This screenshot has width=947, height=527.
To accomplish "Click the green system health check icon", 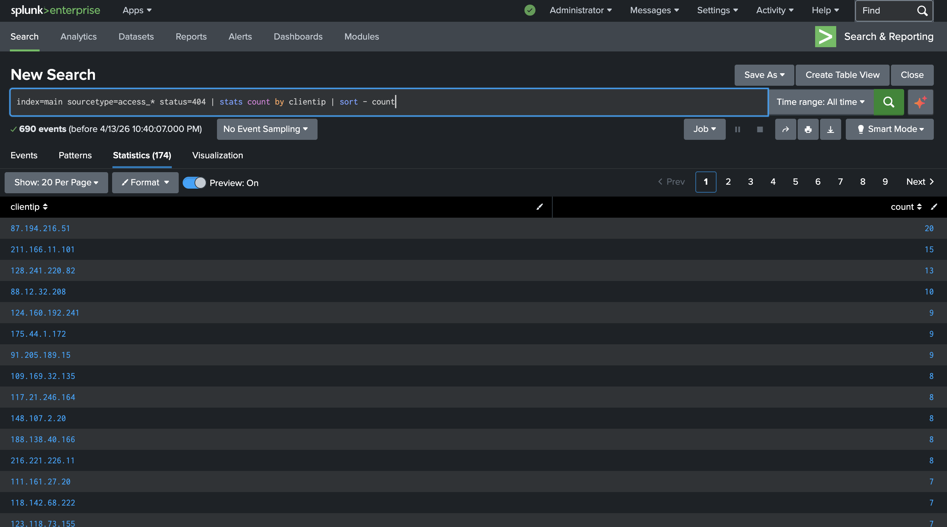I will [x=529, y=10].
